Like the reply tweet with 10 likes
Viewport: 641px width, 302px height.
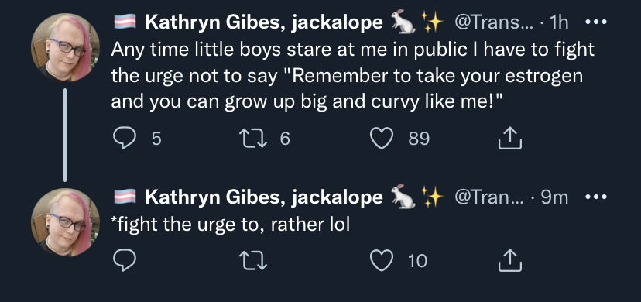382,260
